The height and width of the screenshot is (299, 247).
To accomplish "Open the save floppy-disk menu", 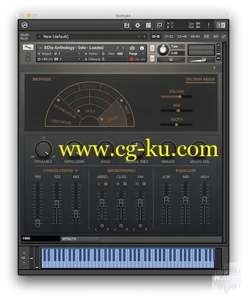I will pos(127,25).
